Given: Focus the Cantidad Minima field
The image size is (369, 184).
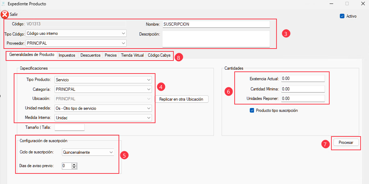Looking at the screenshot, I should pyautogui.click(x=303, y=89).
